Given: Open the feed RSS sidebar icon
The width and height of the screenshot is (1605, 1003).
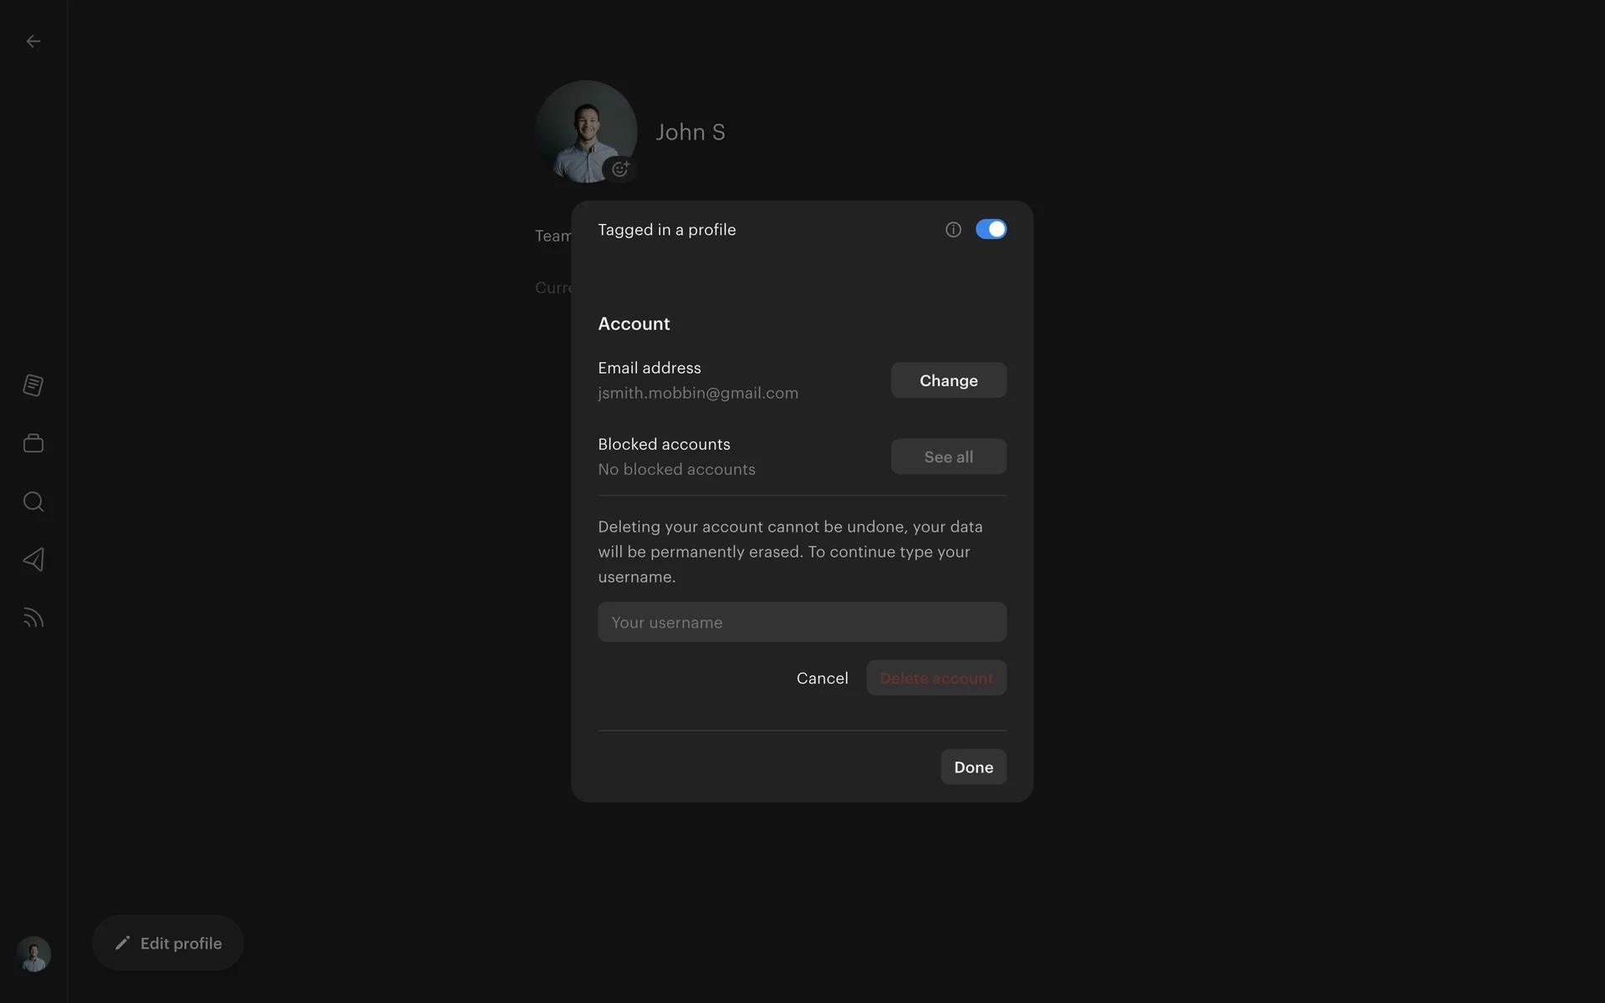Looking at the screenshot, I should point(33,618).
